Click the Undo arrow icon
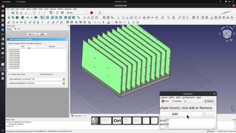The width and height of the screenshot is (236, 133). coord(39,13)
